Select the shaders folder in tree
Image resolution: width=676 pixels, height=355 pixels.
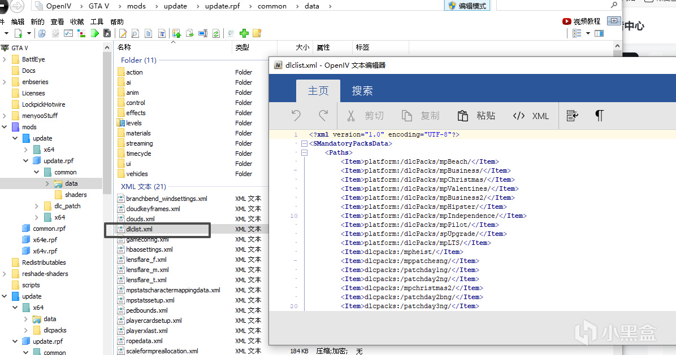click(76, 195)
